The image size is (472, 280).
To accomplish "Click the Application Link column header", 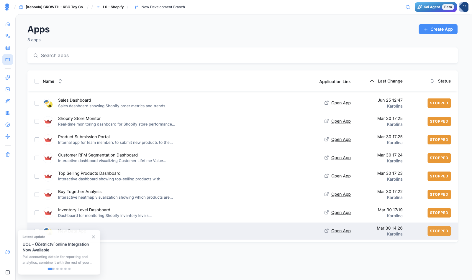I will (x=335, y=82).
